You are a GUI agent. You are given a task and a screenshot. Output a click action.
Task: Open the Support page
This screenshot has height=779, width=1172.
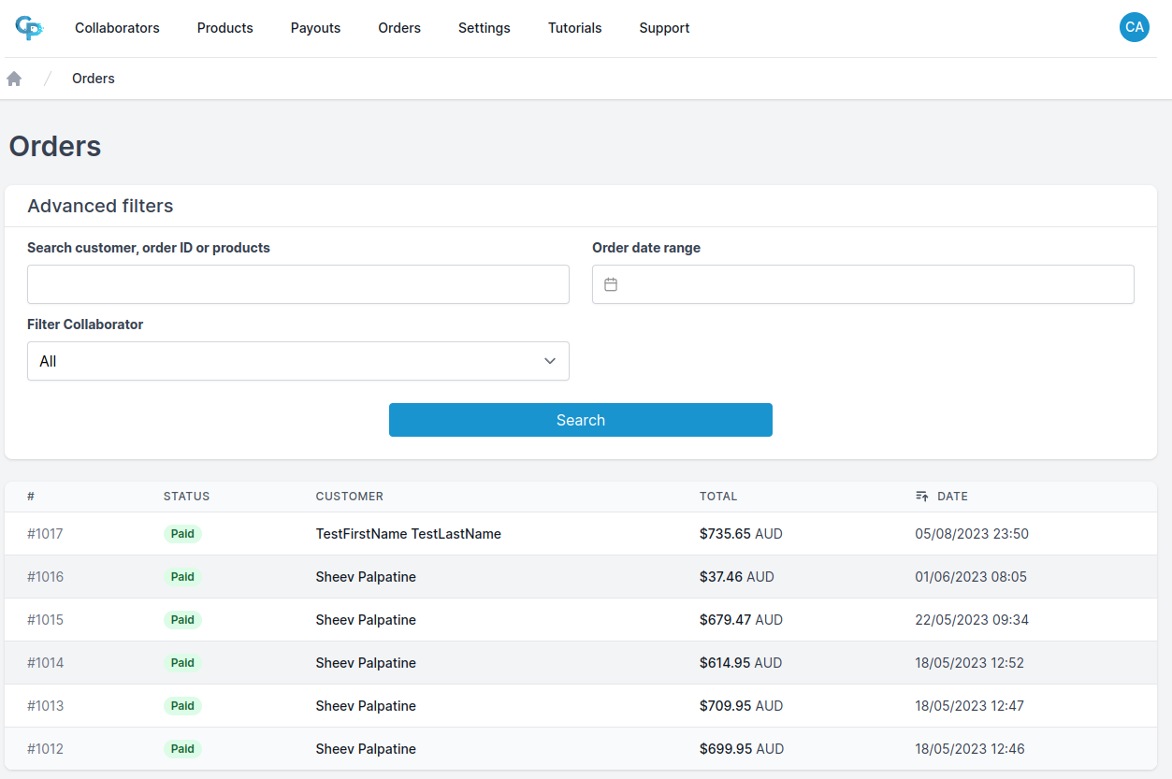pos(664,27)
